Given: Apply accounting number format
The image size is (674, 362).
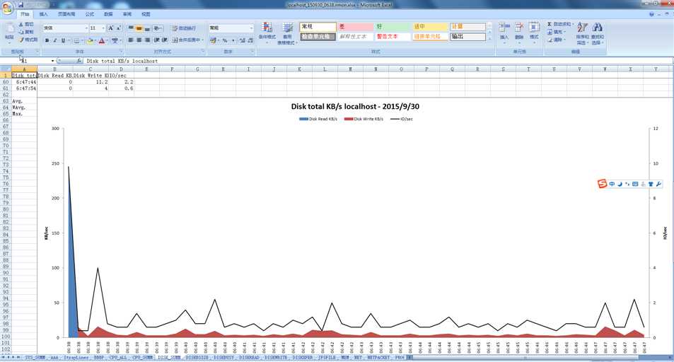Looking at the screenshot, I should tap(214, 40).
